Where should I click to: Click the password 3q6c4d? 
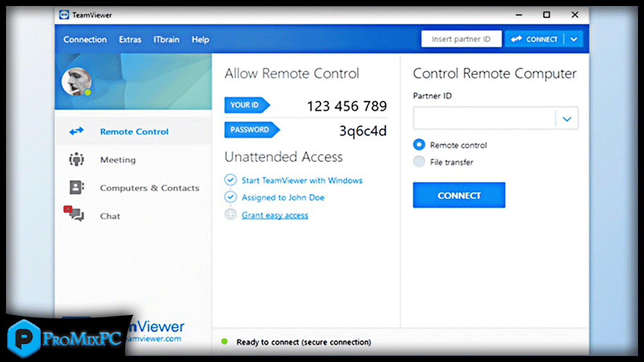[x=363, y=131]
